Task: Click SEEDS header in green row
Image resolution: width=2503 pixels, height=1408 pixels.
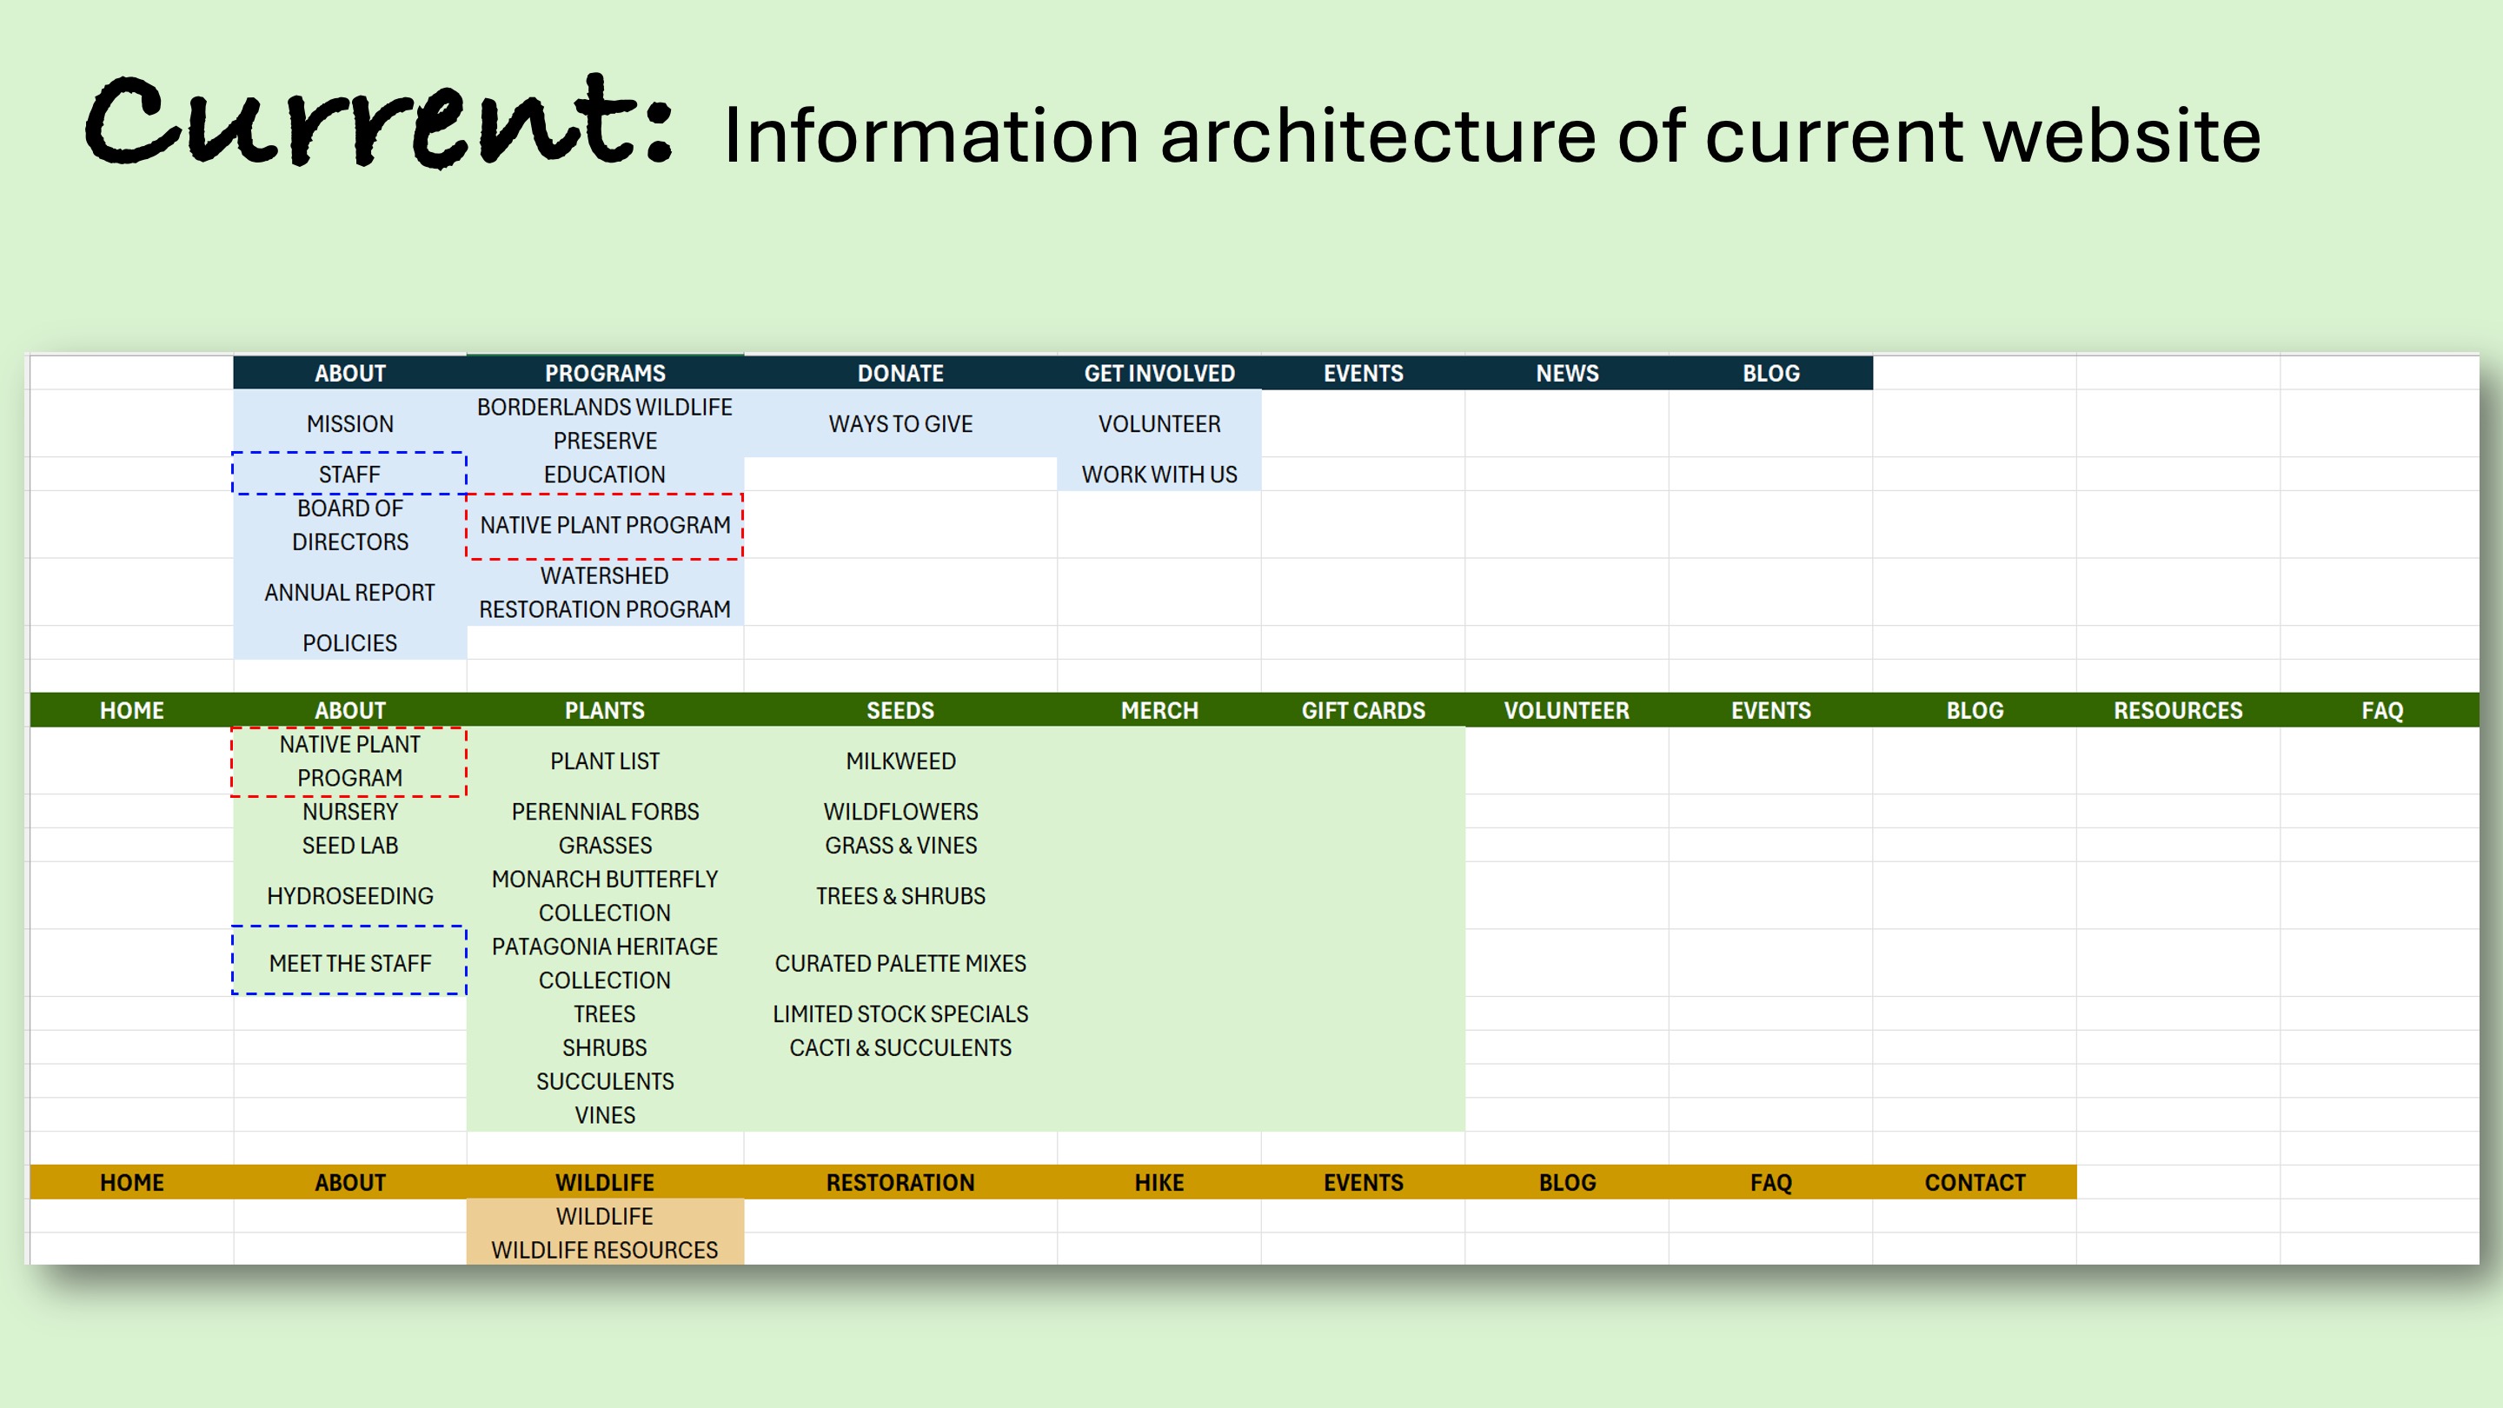Action: pyautogui.click(x=900, y=710)
